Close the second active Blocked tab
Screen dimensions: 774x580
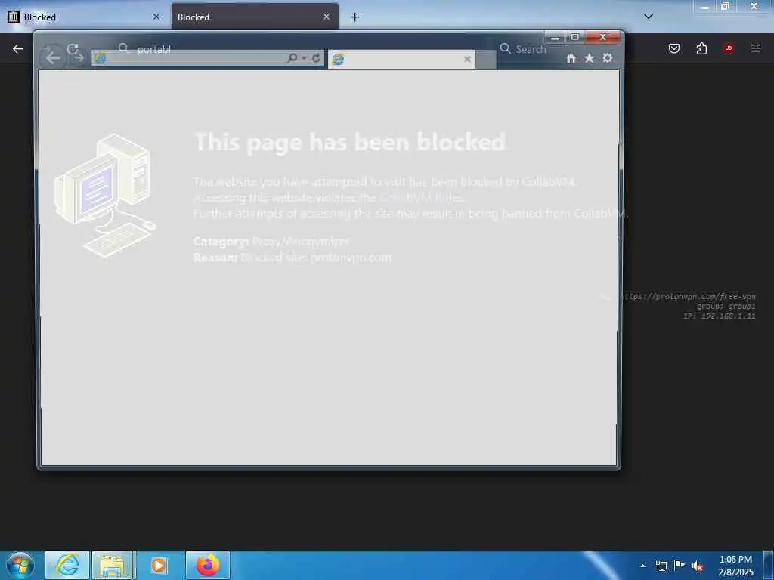[327, 17]
